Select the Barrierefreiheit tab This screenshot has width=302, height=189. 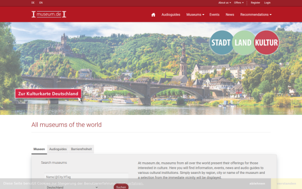point(81,149)
